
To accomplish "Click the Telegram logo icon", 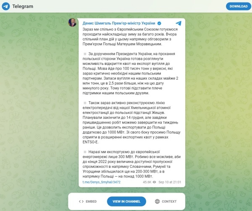I will [x=6, y=6].
